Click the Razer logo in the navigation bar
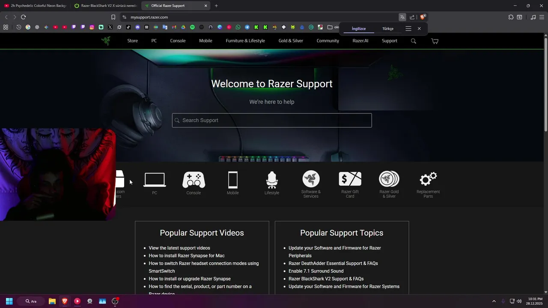This screenshot has height=308, width=548. [106, 41]
